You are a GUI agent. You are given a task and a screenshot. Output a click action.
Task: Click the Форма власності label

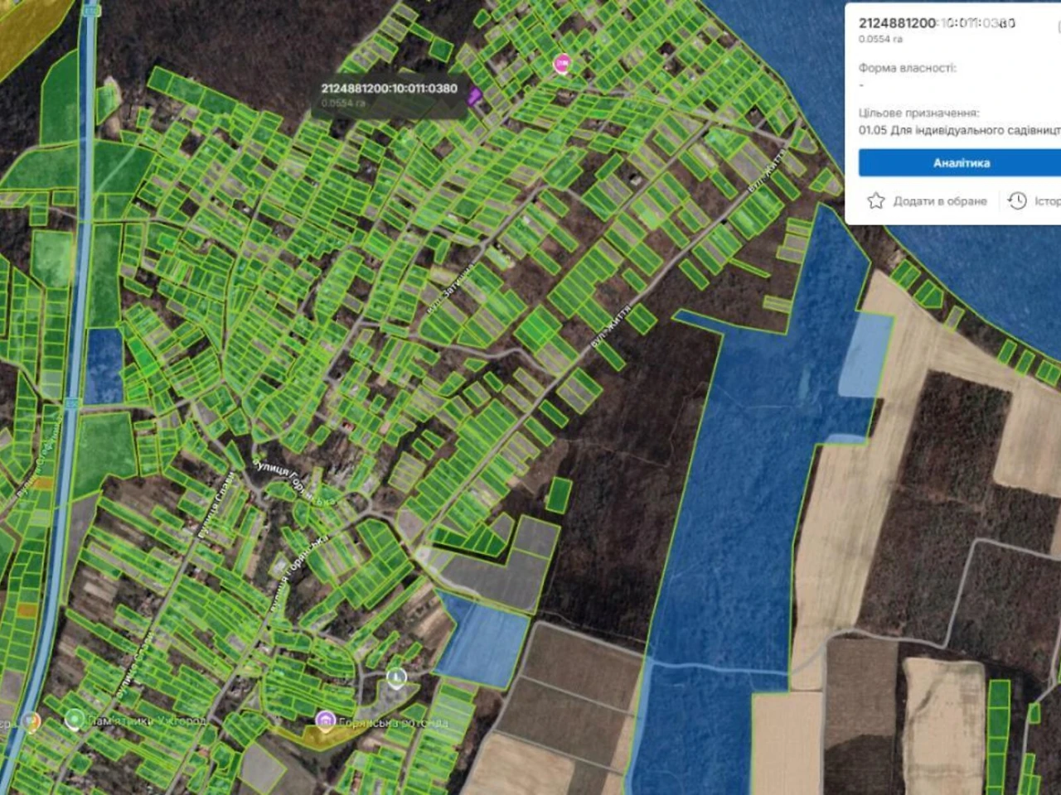[x=907, y=68]
